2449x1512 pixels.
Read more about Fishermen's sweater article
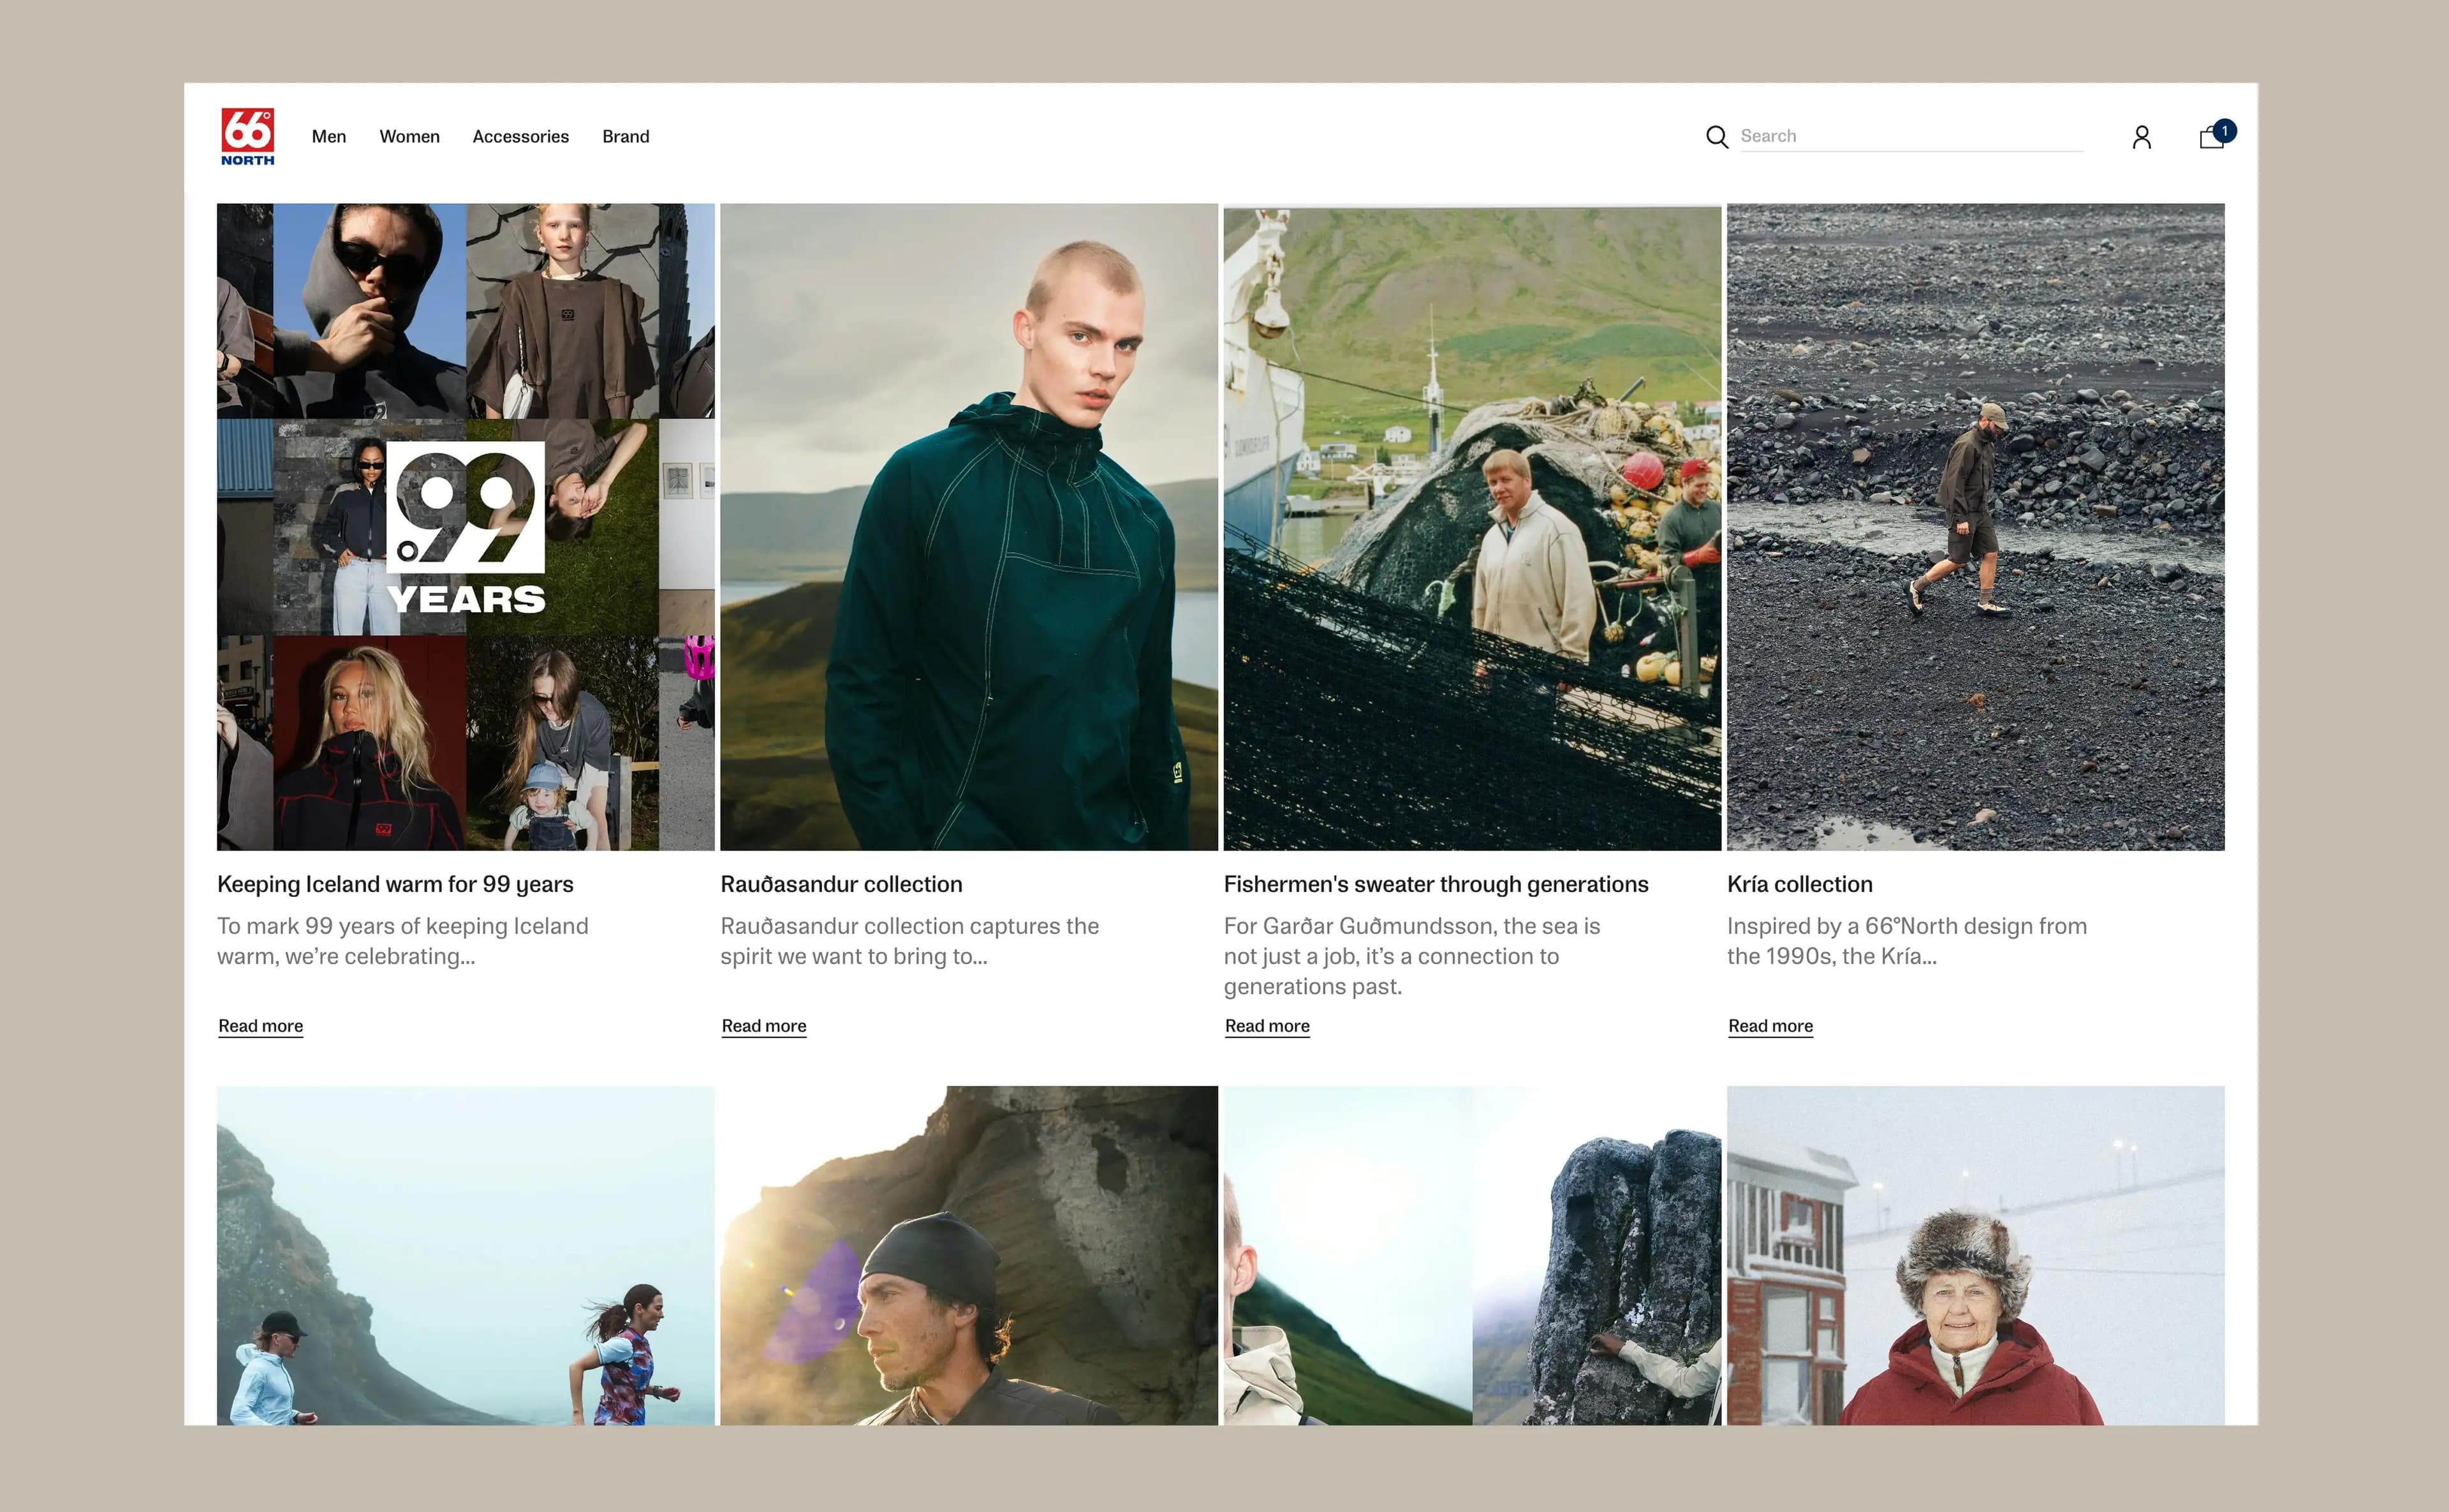pos(1267,1026)
